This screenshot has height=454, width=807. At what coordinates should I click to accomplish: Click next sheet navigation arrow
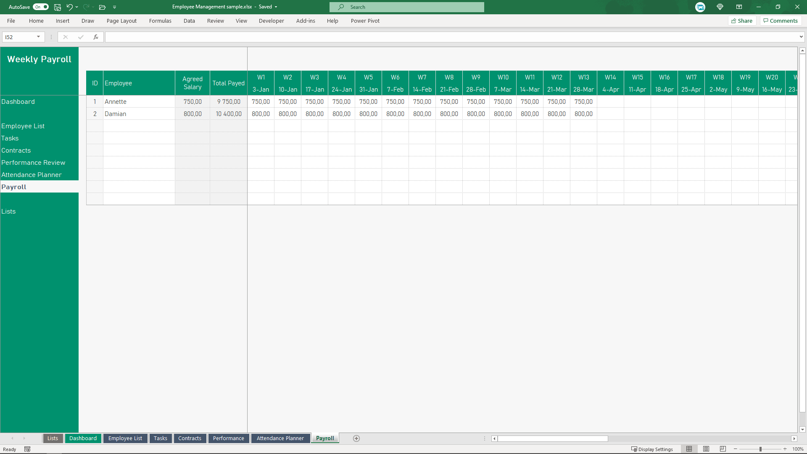(x=24, y=438)
